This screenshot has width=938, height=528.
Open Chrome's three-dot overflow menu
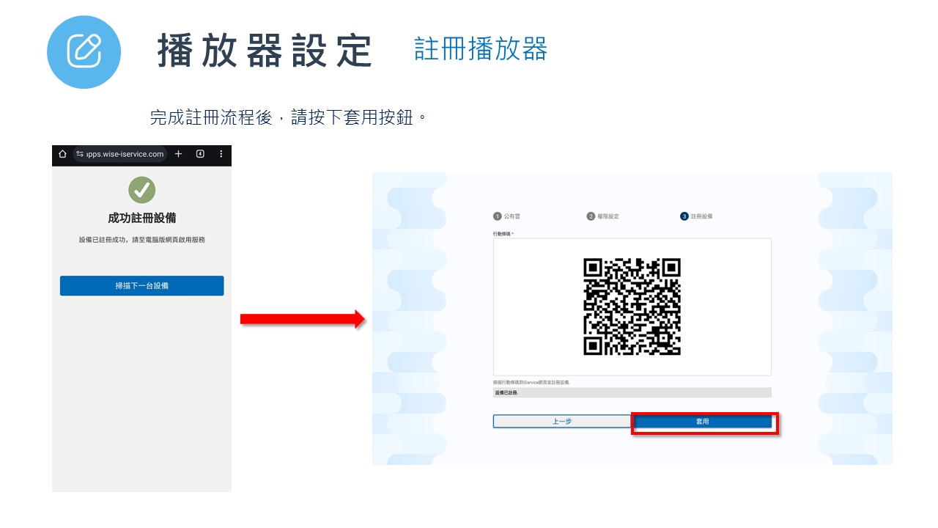[222, 155]
